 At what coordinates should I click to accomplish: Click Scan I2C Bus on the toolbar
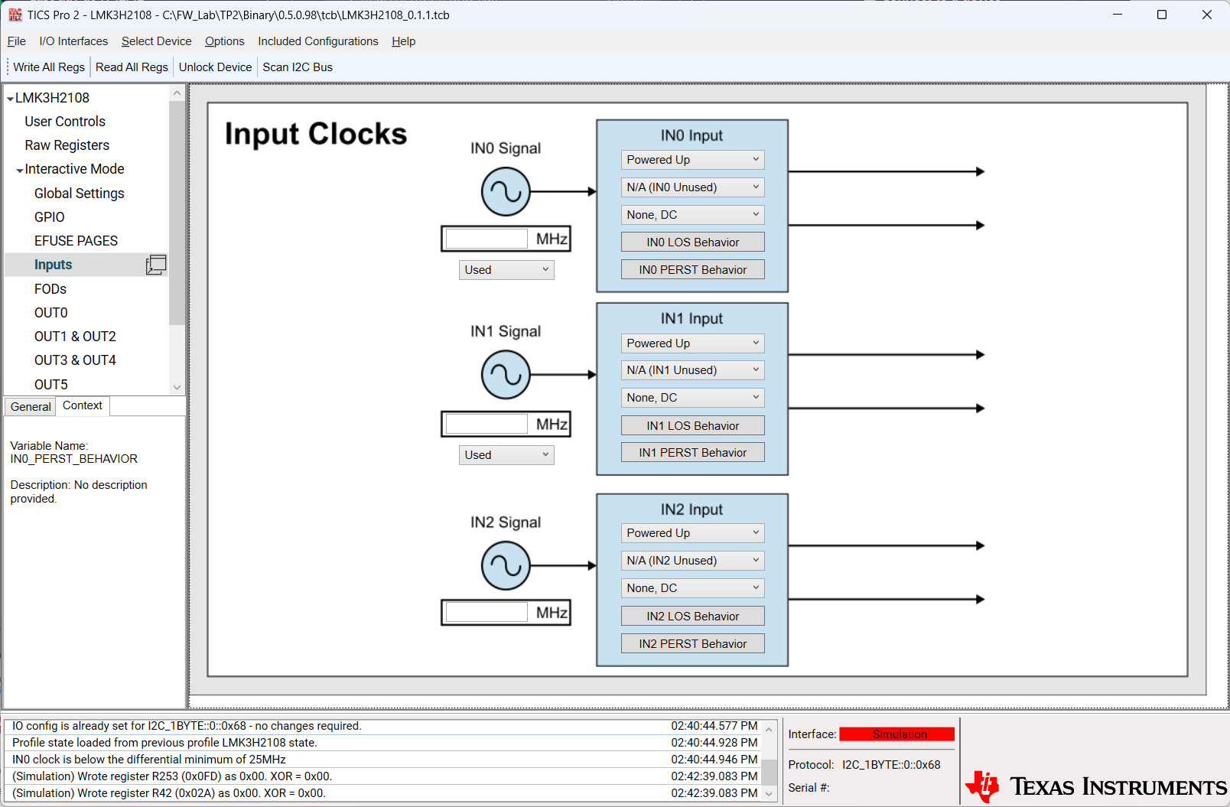pos(298,67)
